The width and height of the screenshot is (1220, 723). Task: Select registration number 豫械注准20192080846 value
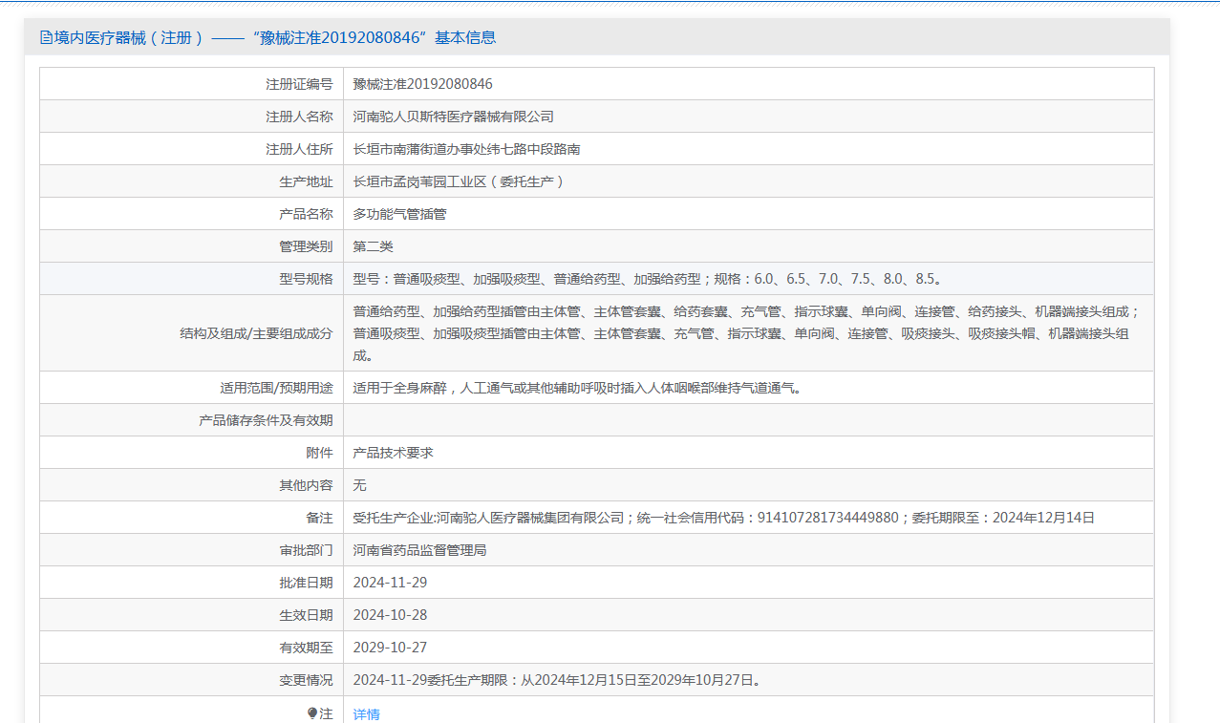tap(422, 84)
